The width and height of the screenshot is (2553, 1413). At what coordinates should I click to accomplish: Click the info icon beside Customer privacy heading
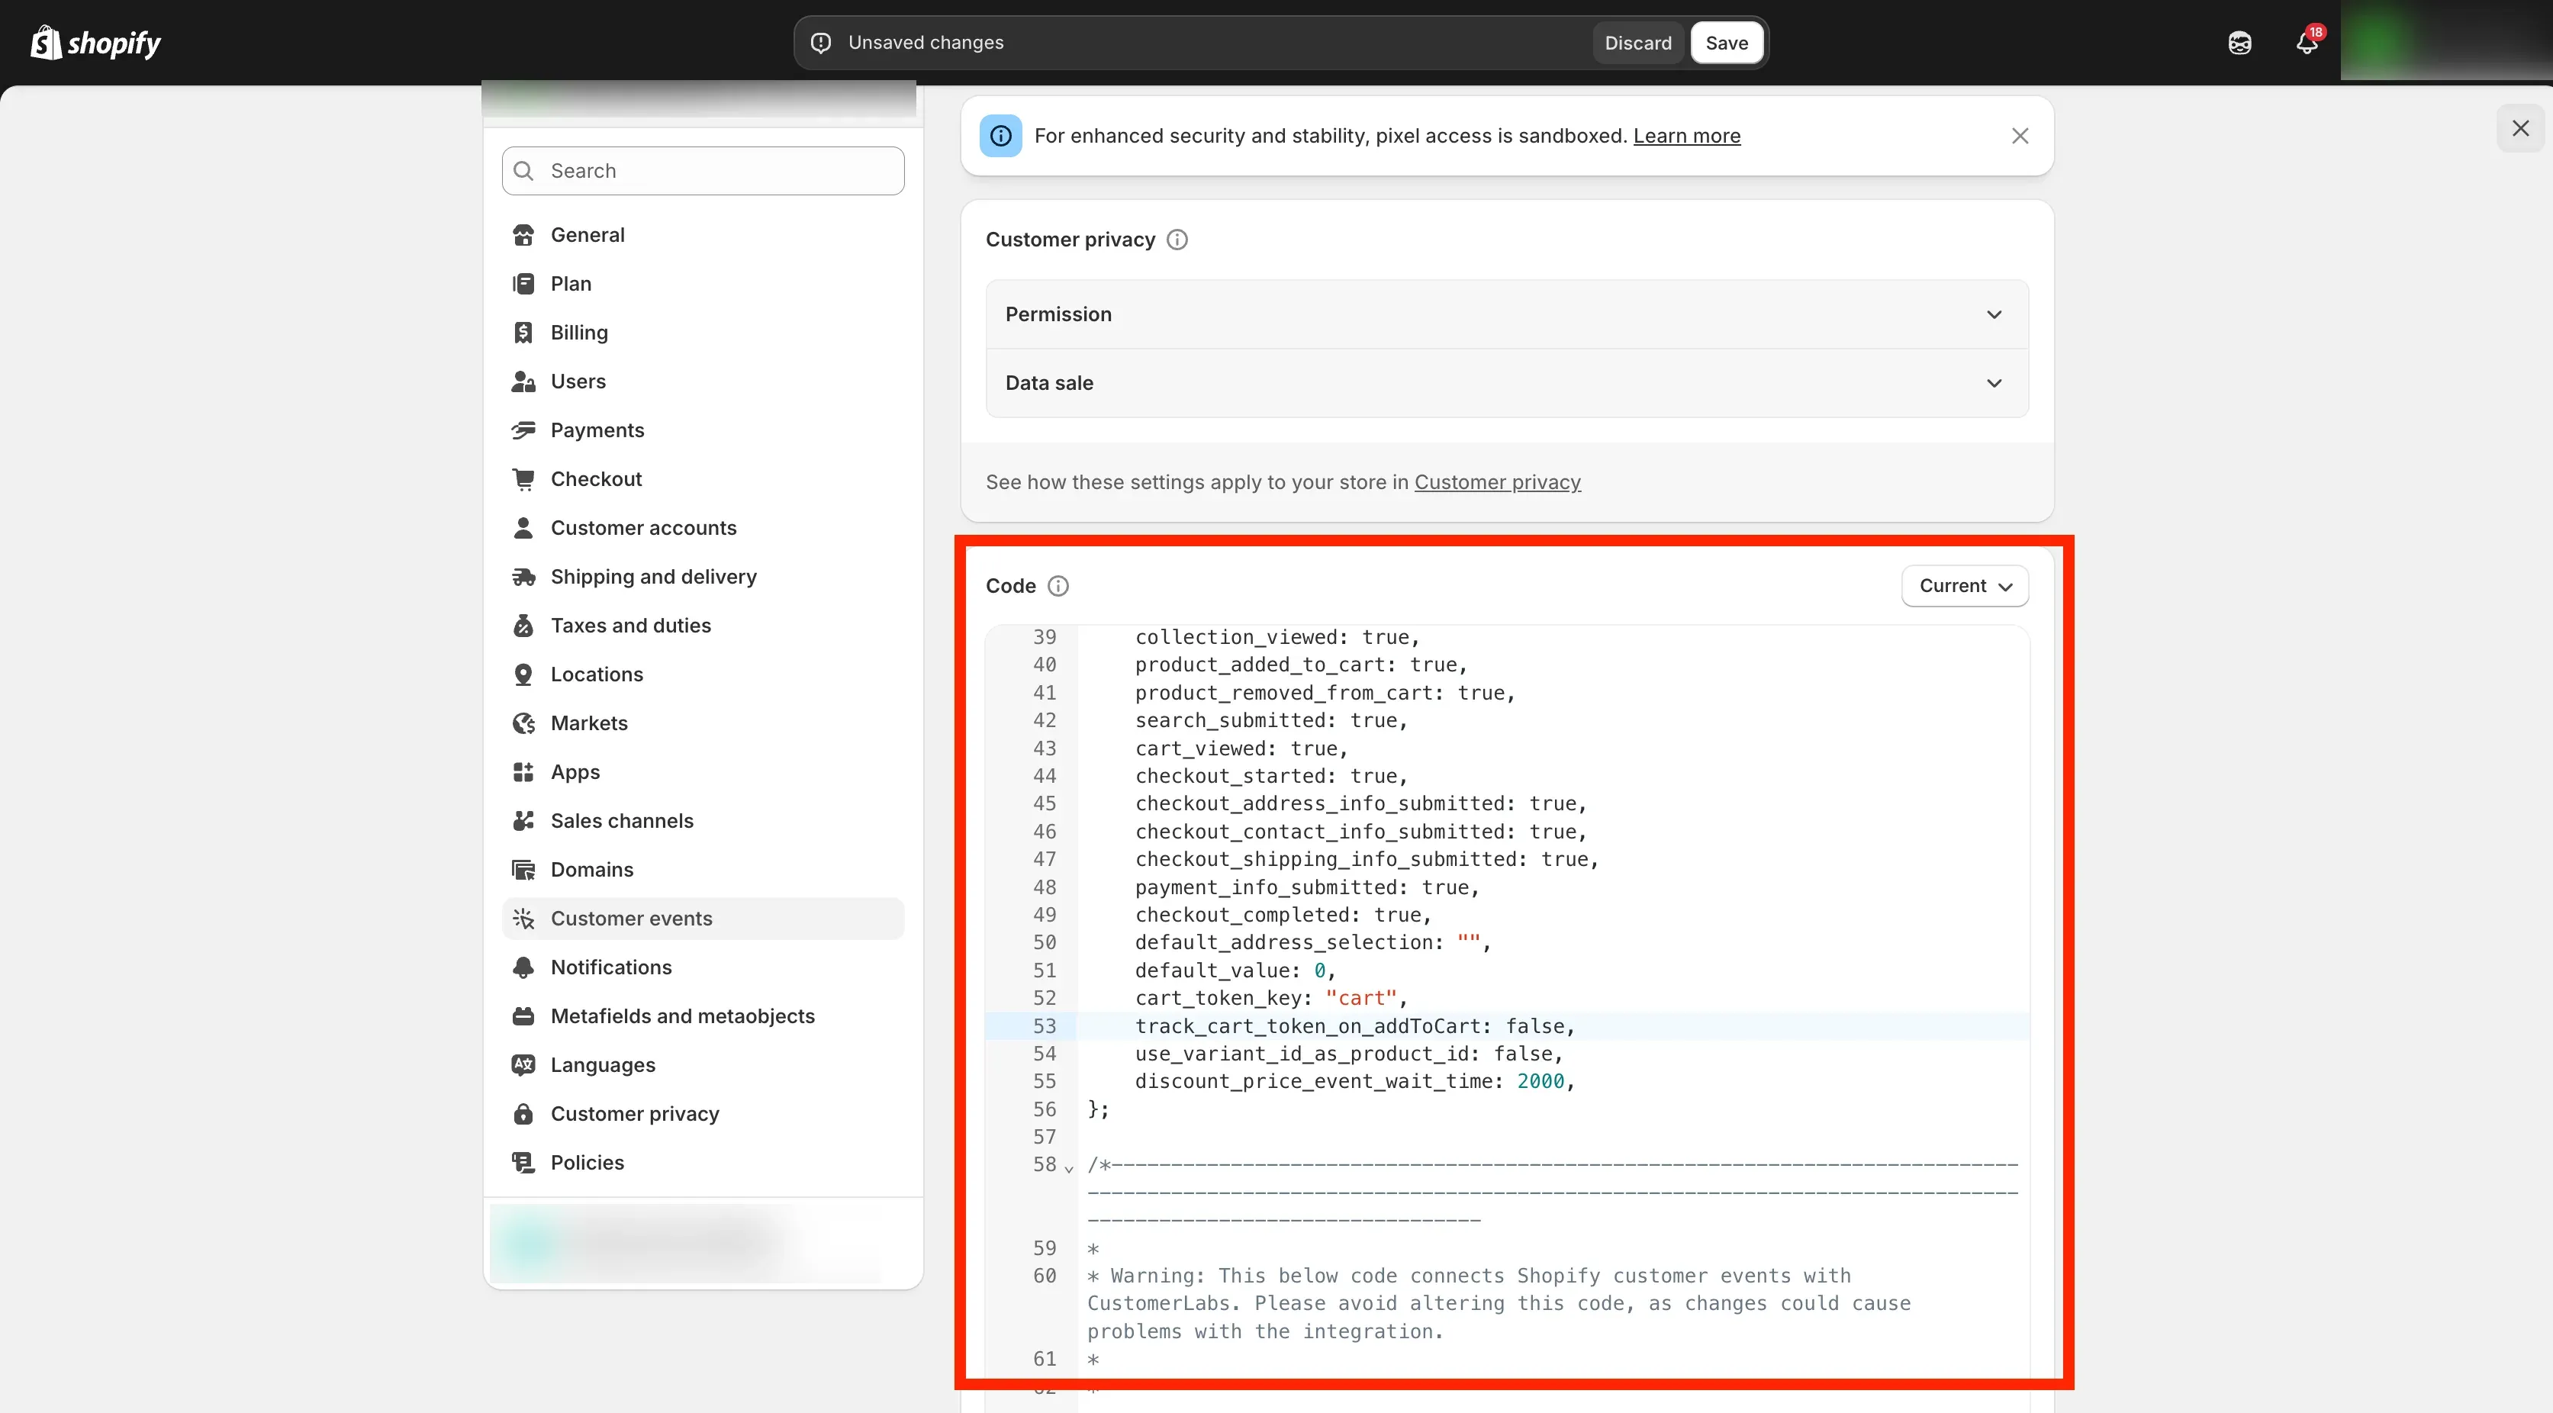tap(1177, 240)
